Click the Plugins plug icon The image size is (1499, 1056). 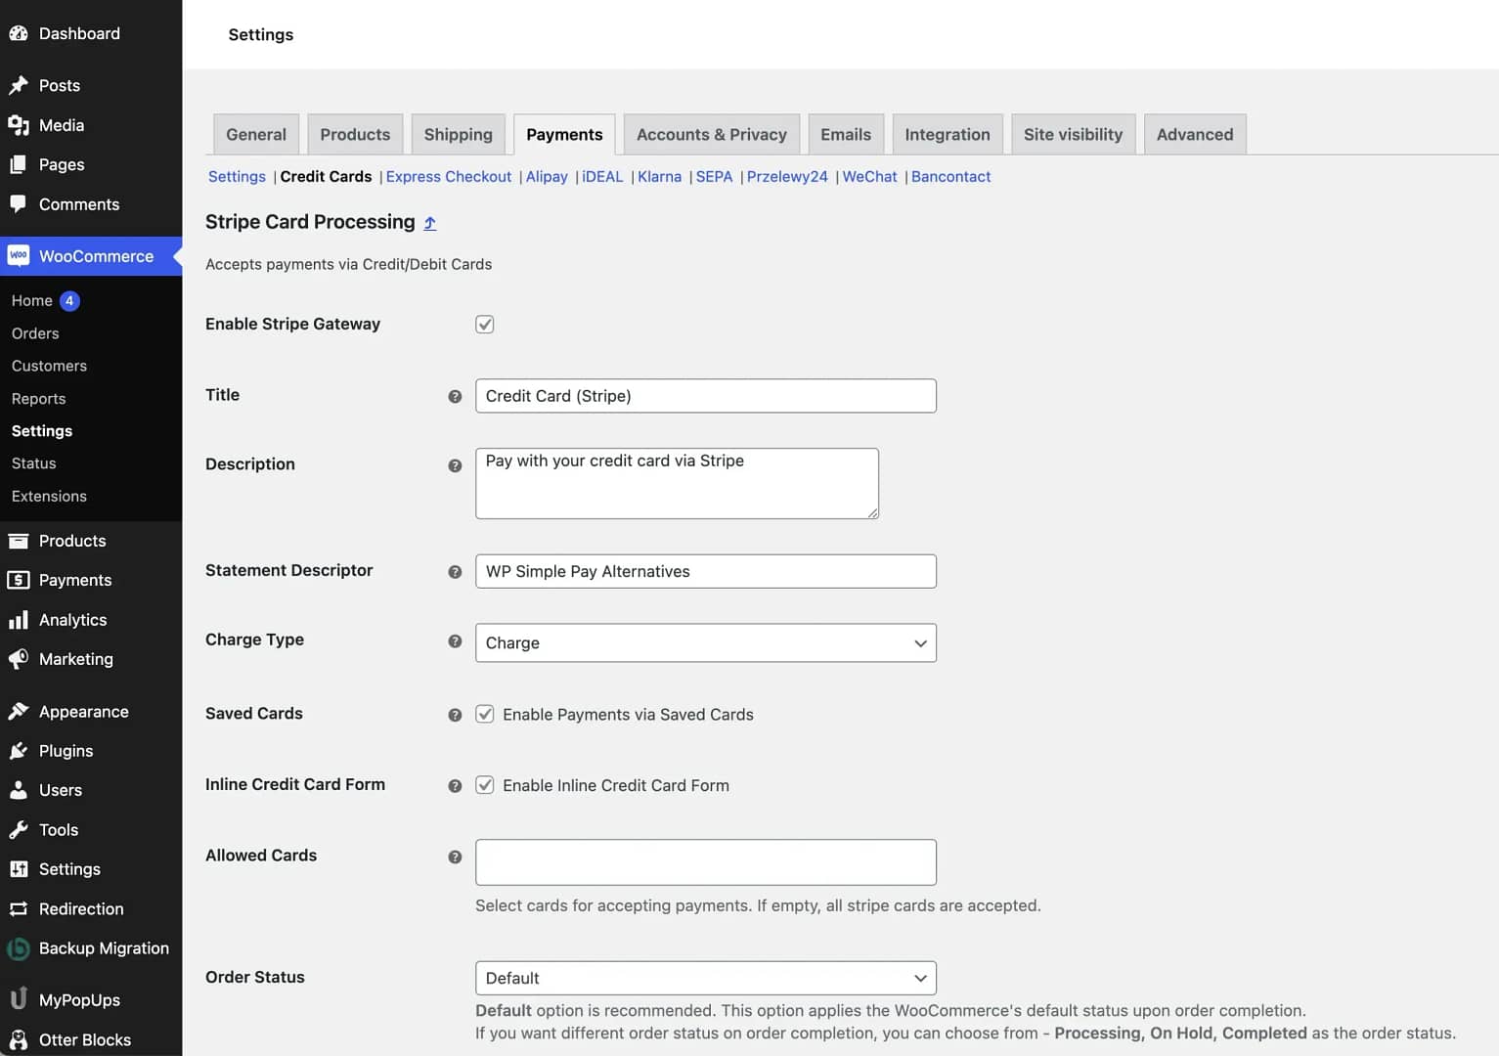(19, 751)
